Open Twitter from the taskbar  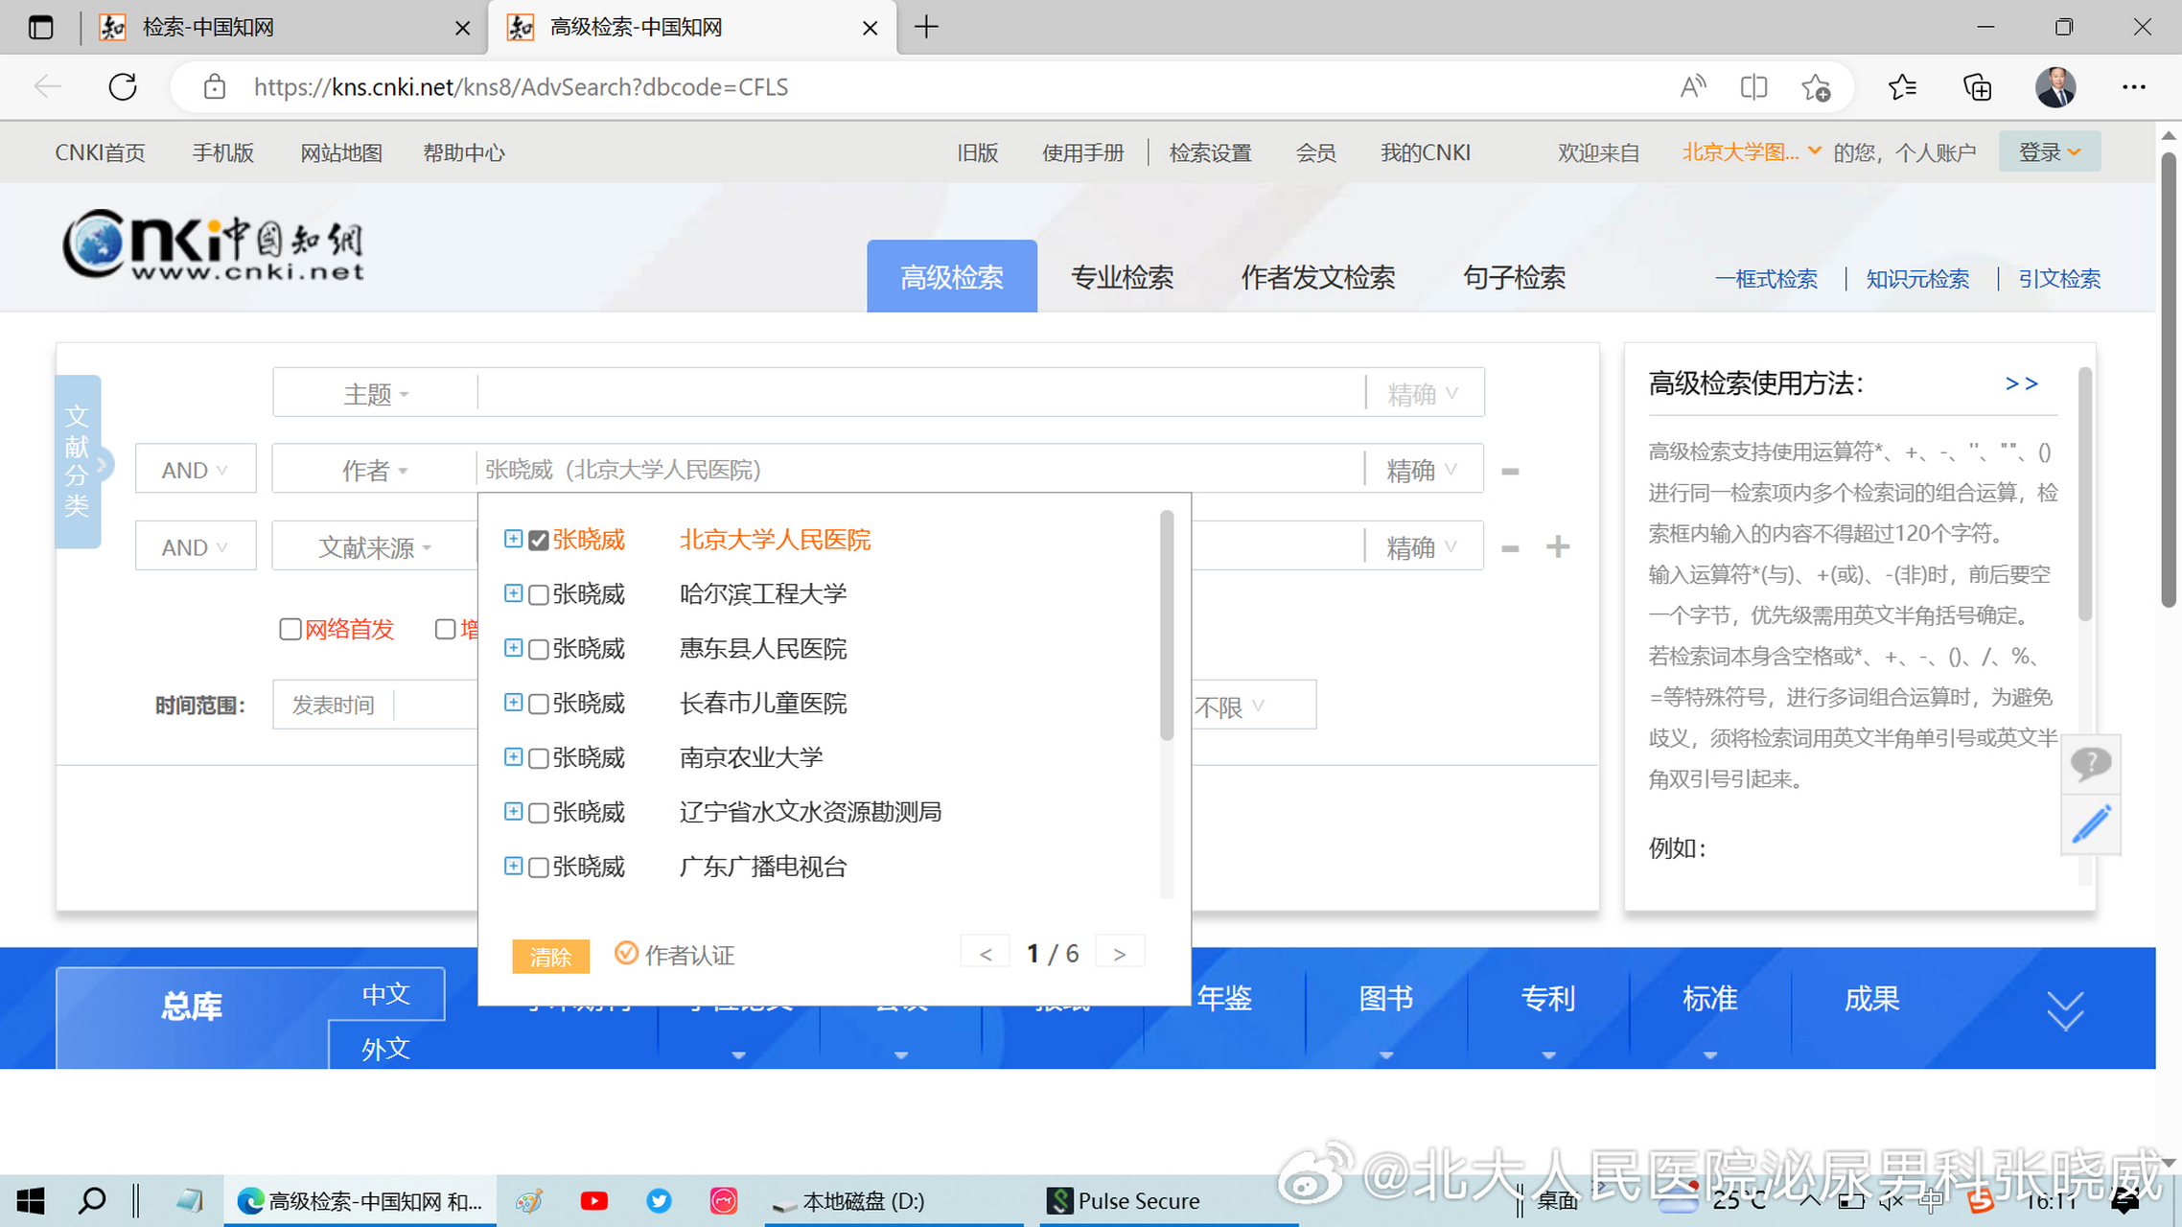click(658, 1200)
